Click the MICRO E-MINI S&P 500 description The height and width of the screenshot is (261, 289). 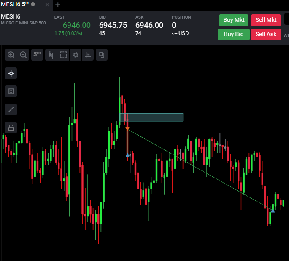click(23, 23)
